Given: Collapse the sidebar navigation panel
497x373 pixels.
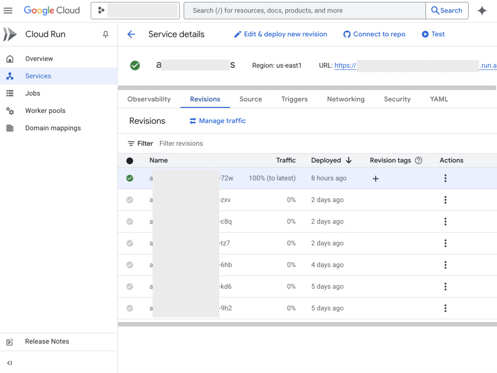Looking at the screenshot, I should [x=9, y=363].
